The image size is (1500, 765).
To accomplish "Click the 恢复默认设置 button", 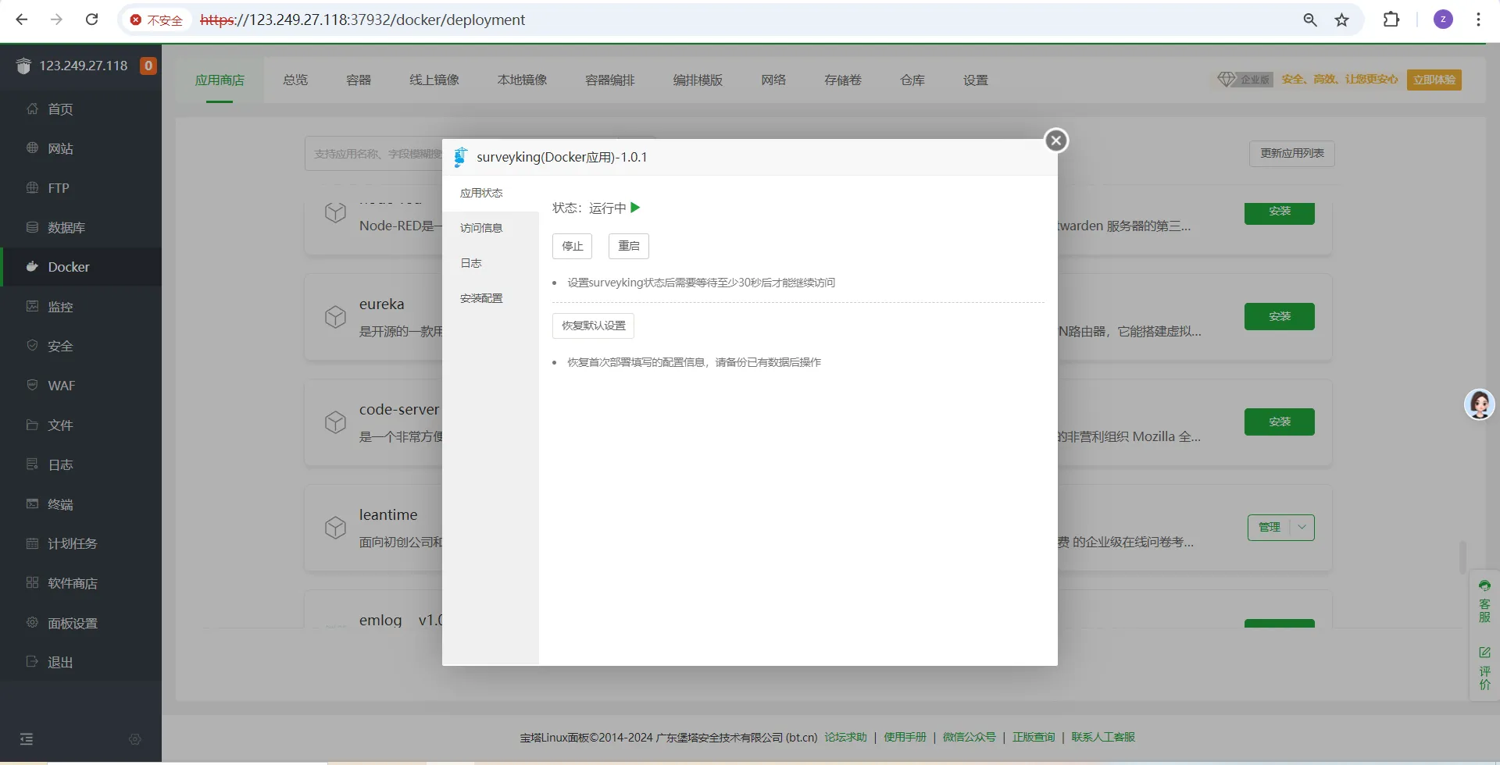I will point(593,326).
